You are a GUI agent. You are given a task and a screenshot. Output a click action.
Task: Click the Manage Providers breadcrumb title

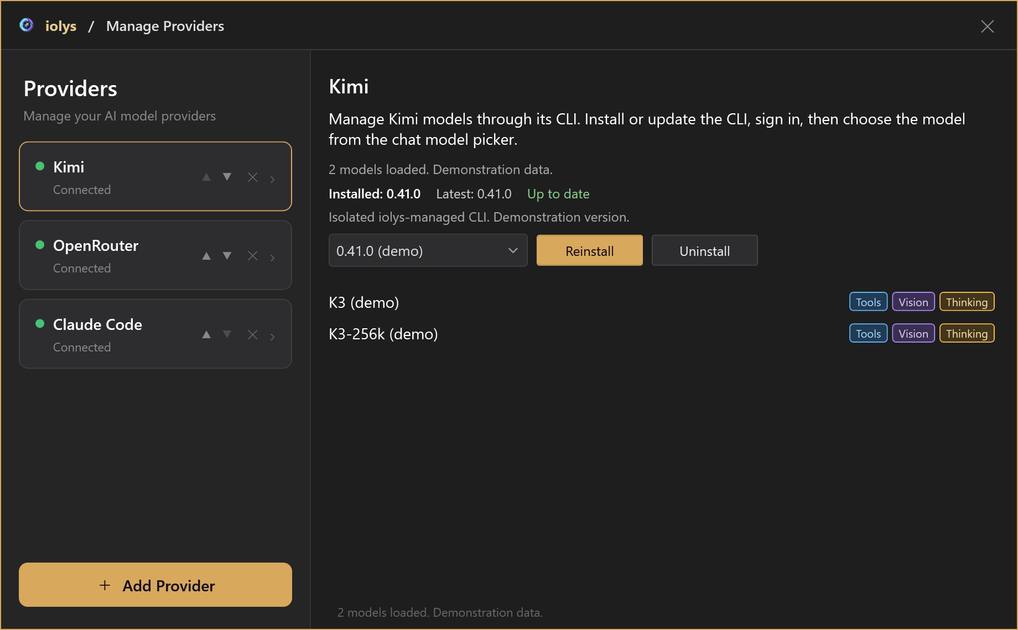click(165, 26)
